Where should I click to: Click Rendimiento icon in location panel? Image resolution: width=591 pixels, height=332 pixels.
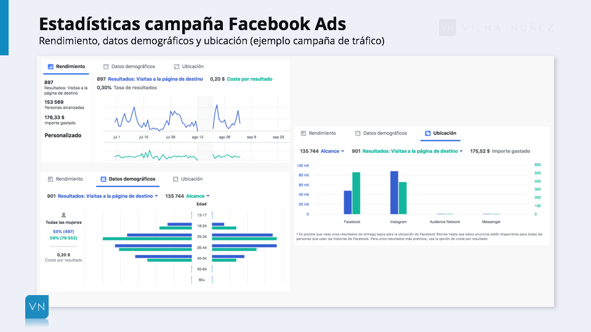[304, 133]
